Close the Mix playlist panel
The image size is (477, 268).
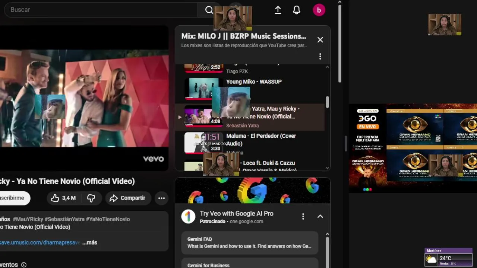pyautogui.click(x=320, y=40)
